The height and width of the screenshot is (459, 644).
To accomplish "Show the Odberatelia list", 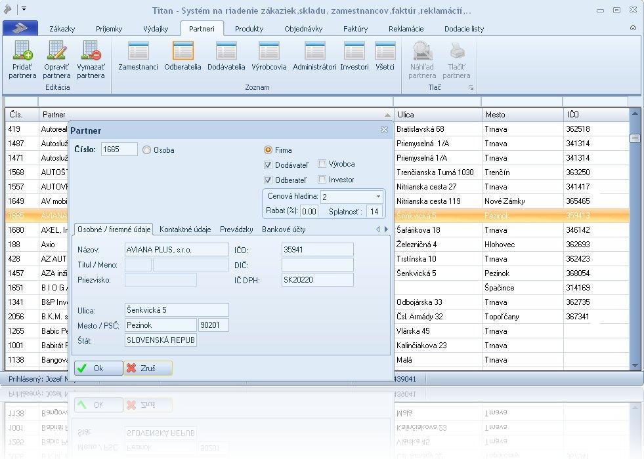I will (182, 56).
